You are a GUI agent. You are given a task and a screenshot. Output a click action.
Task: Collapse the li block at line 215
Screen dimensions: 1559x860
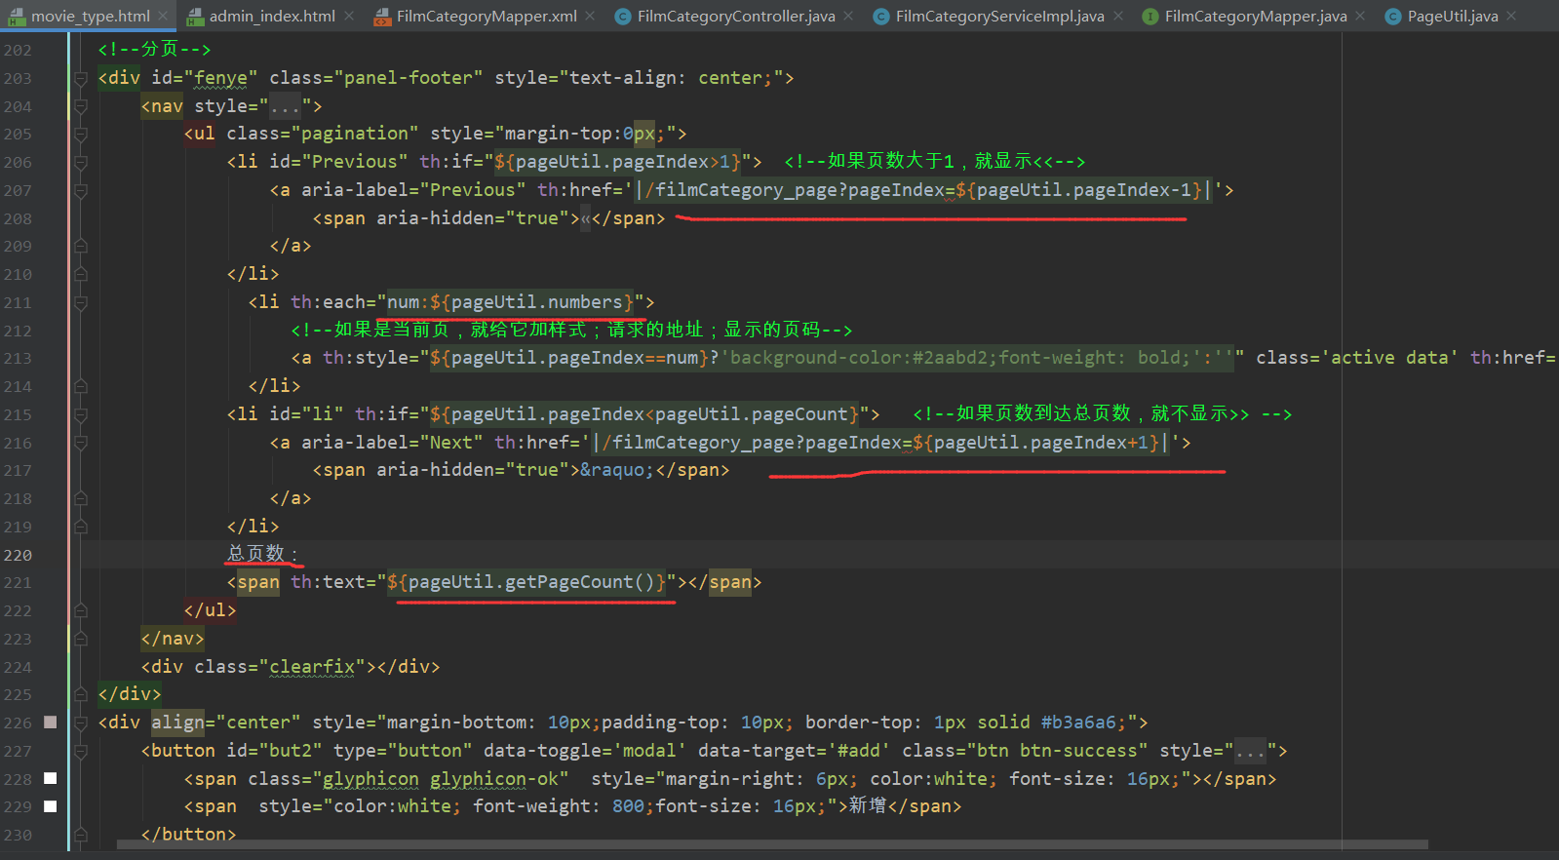click(x=81, y=414)
